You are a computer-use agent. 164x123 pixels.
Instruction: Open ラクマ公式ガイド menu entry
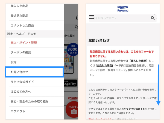pyautogui.click(x=35, y=82)
